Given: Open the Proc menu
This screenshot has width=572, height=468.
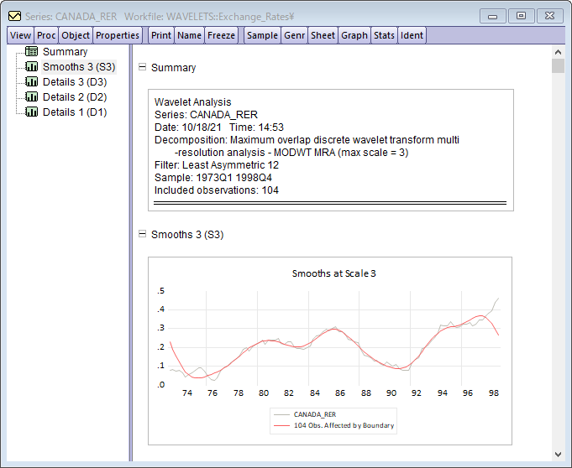Looking at the screenshot, I should pyautogui.click(x=46, y=35).
